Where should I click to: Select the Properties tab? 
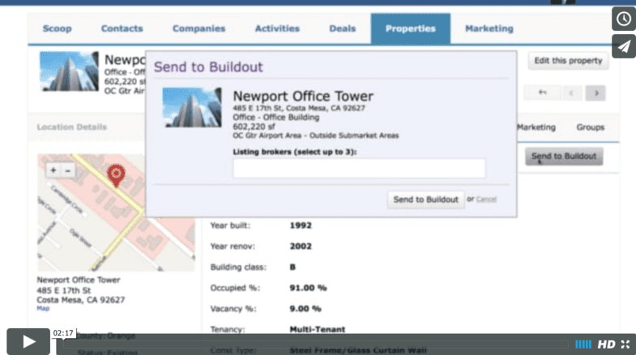click(x=411, y=28)
